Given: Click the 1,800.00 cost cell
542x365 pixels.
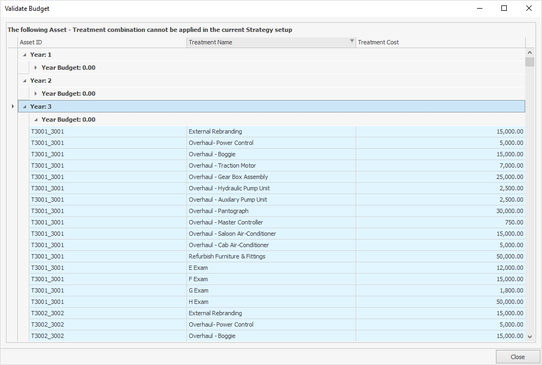Looking at the screenshot, I should pyautogui.click(x=440, y=291).
